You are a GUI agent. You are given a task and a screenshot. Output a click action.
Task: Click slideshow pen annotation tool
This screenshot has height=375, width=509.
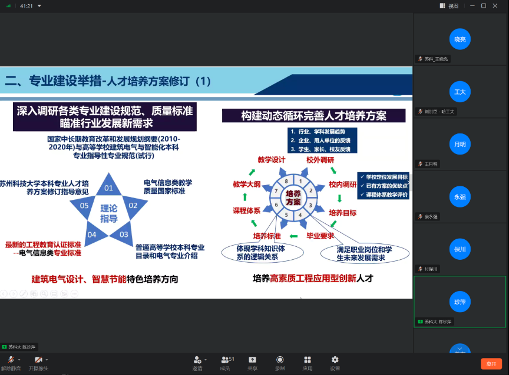coord(23,293)
